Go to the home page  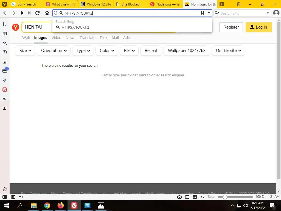(47, 13)
